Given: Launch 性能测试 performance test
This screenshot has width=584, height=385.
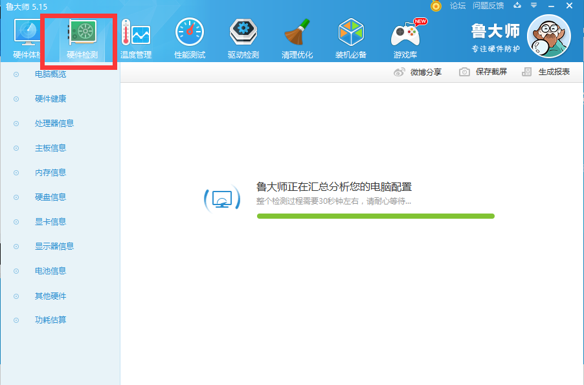Looking at the screenshot, I should click(x=190, y=38).
